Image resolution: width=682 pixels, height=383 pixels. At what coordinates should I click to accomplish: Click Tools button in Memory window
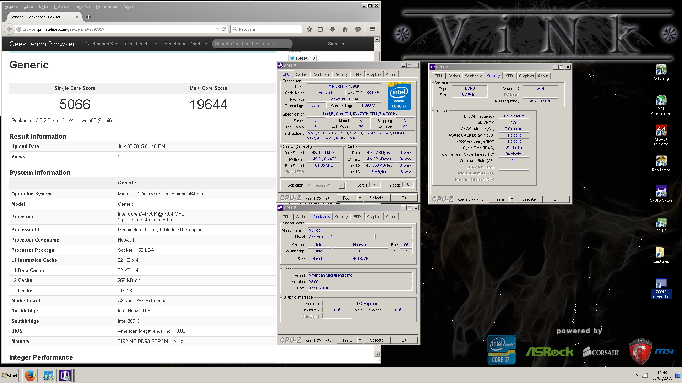coord(499,199)
